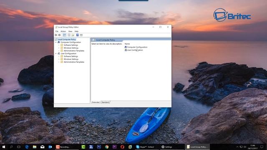Toggle the Show/Hide Action Pane toolbar icon
This screenshot has height=150, width=267.
click(x=81, y=35)
